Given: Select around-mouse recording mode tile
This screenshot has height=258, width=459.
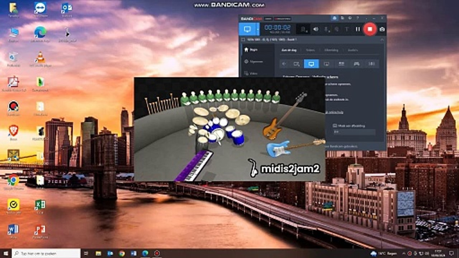Looking at the screenshot, I should (x=326, y=64).
